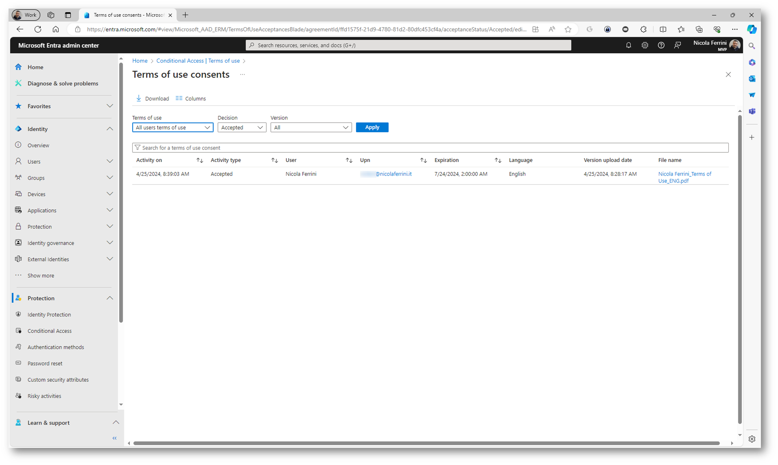Image resolution: width=778 pixels, height=465 pixels.
Task: Open the Work profile button in Edge
Action: coord(25,15)
